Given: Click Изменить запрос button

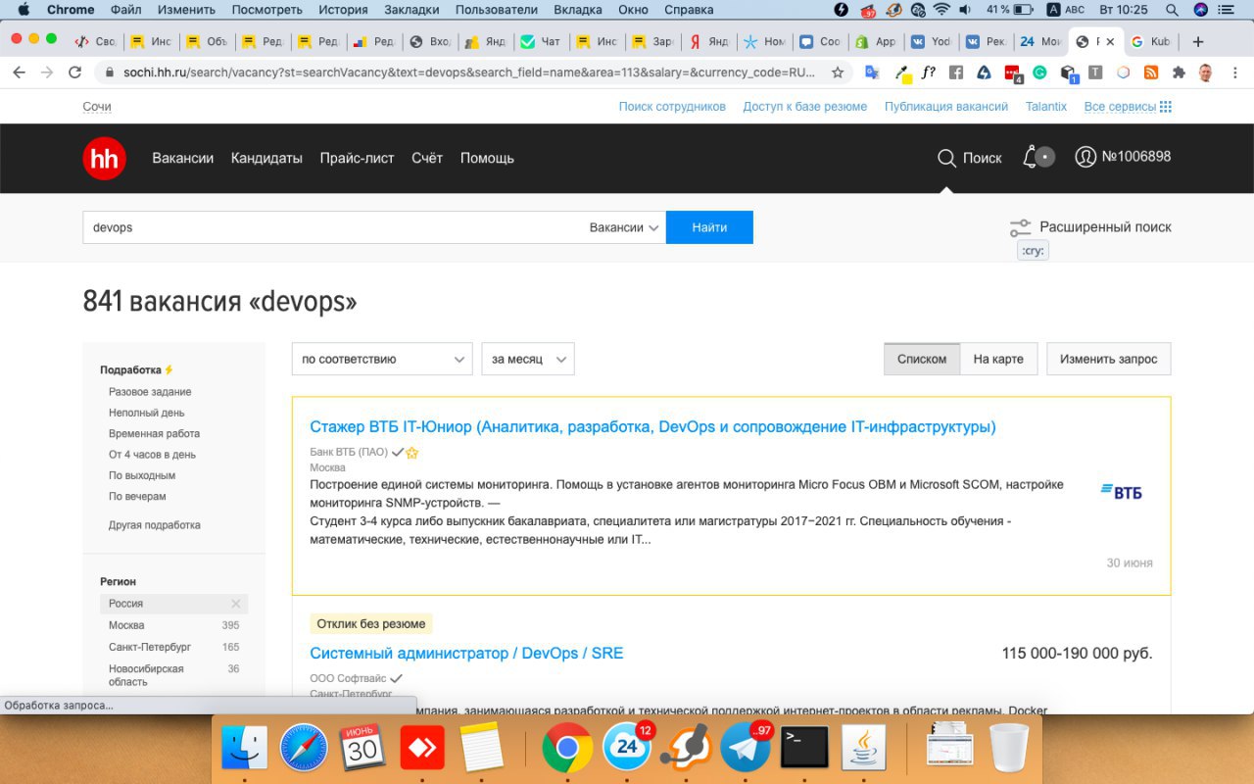Looking at the screenshot, I should click(1108, 359).
